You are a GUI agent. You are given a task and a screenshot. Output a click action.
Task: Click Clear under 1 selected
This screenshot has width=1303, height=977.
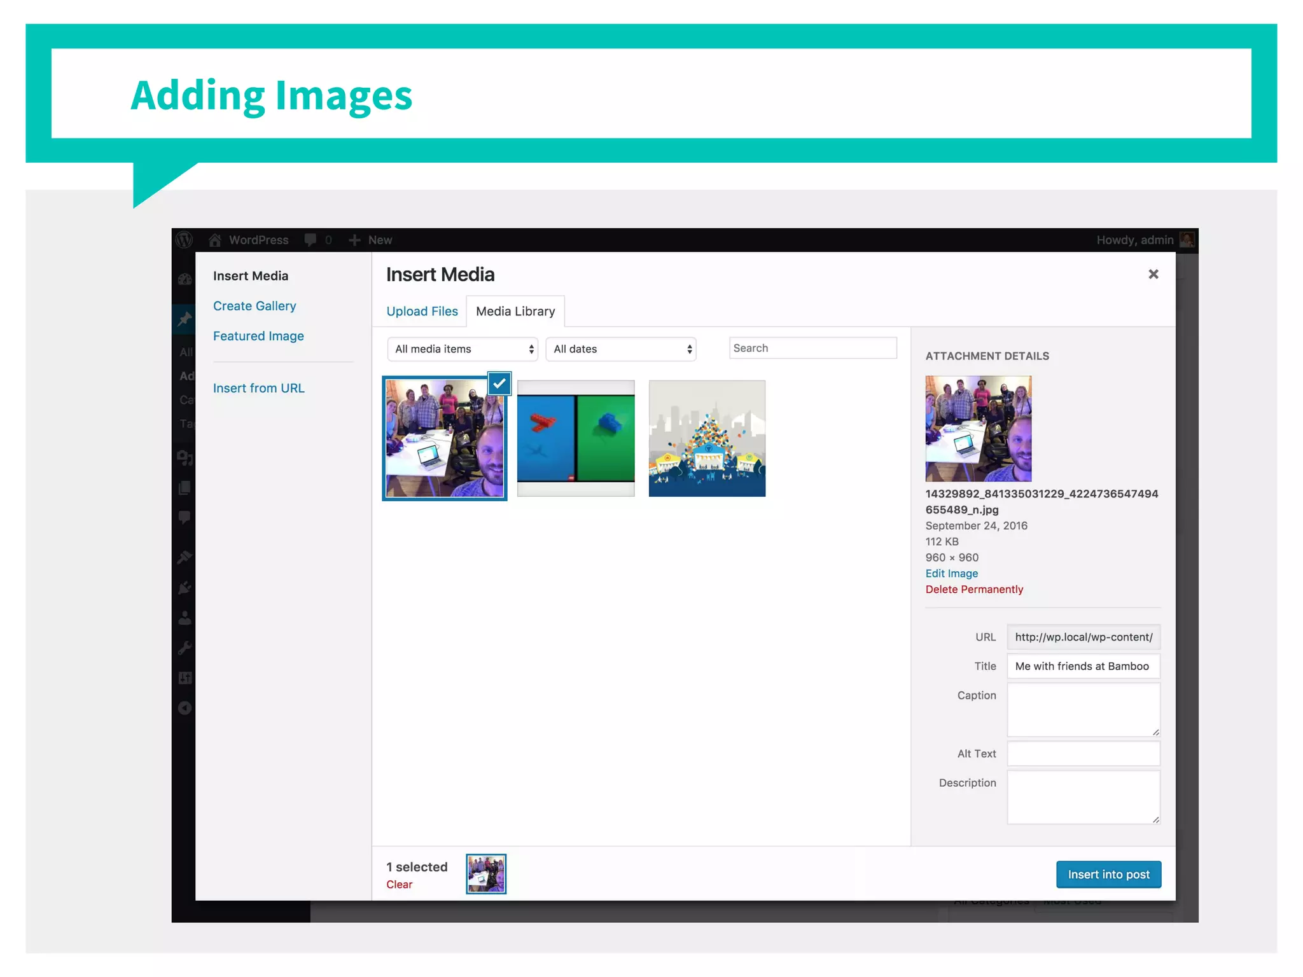(x=399, y=885)
